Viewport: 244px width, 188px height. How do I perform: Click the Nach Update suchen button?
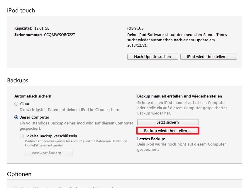click(152, 57)
